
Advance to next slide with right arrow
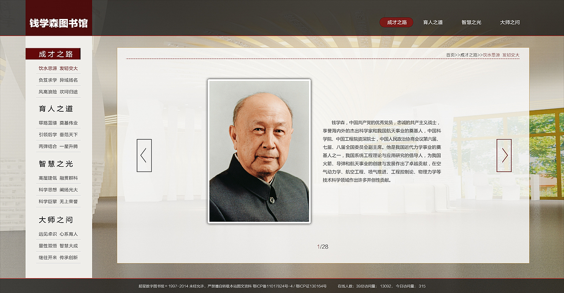504,155
